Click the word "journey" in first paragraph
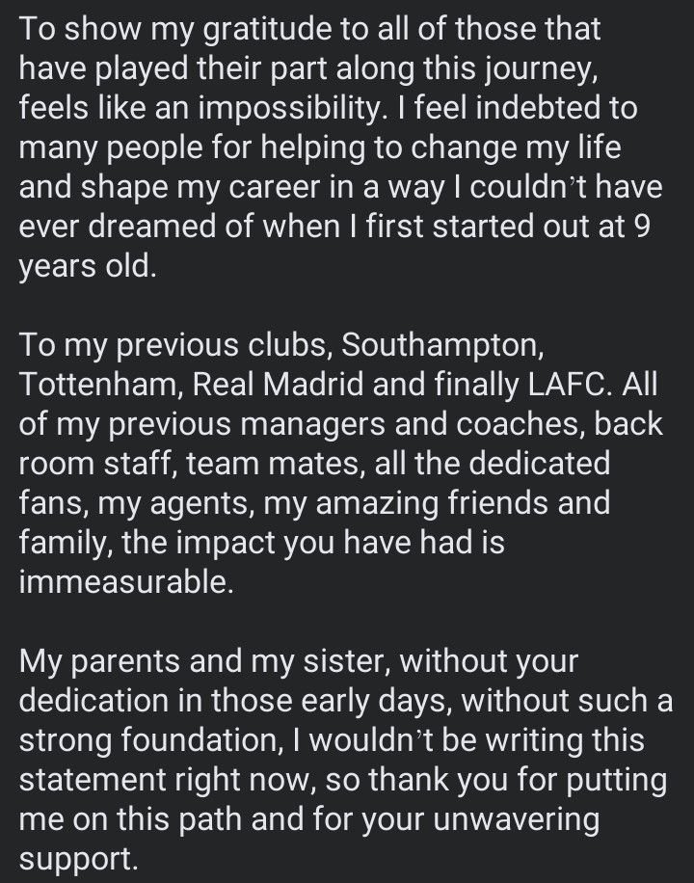 [x=569, y=67]
